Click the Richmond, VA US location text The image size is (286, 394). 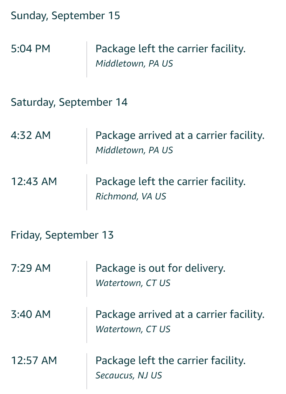pos(131,196)
